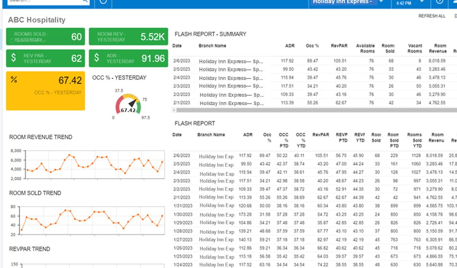Select the 2/1/2023 row in summary table

pos(314,103)
